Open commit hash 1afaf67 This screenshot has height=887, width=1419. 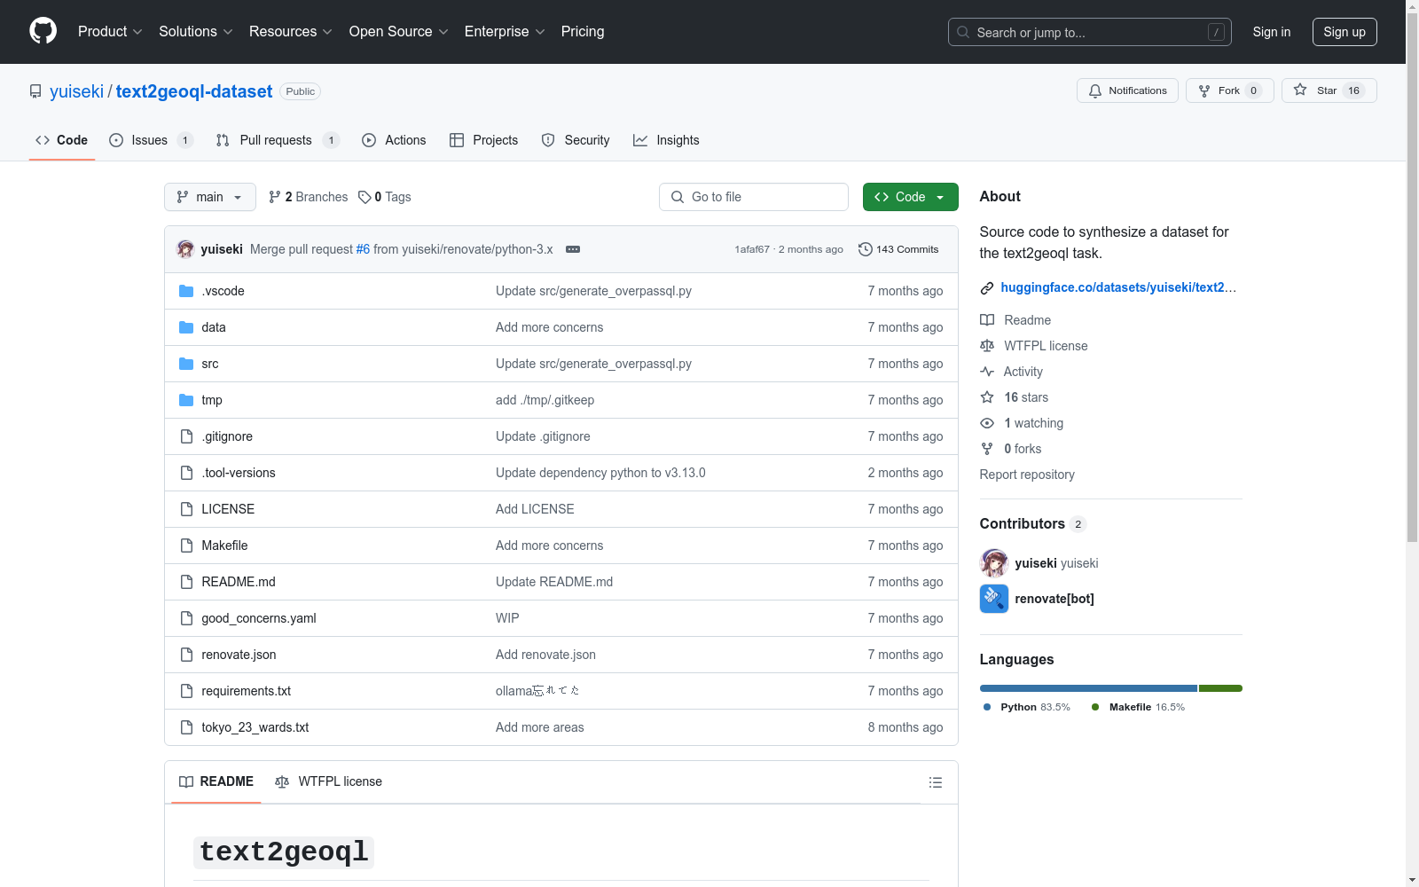tap(752, 249)
